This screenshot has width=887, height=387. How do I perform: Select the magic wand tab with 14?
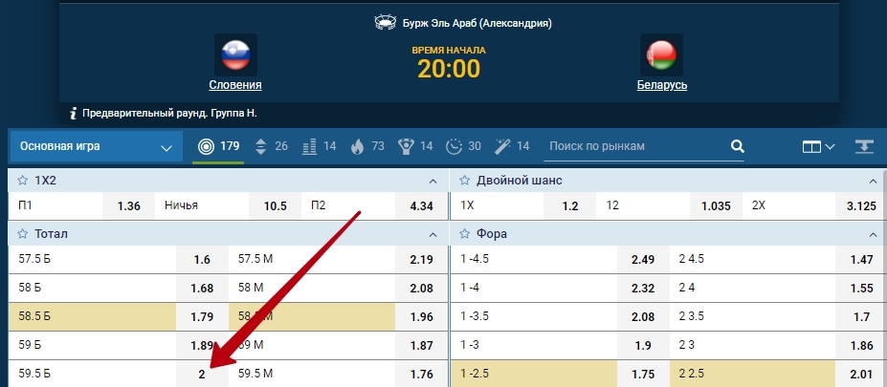click(x=512, y=146)
